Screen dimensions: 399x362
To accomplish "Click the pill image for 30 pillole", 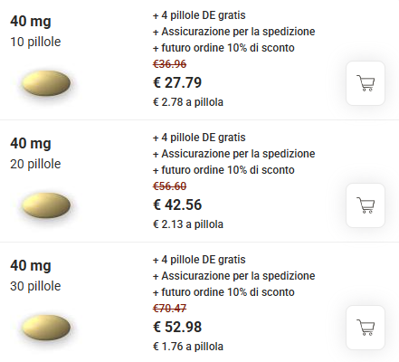I will [x=46, y=328].
